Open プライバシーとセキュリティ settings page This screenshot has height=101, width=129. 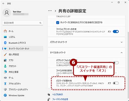point(23,90)
